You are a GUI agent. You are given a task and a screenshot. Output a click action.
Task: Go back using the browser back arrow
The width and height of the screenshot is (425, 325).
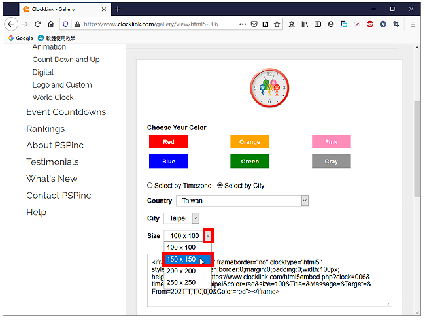[x=11, y=24]
